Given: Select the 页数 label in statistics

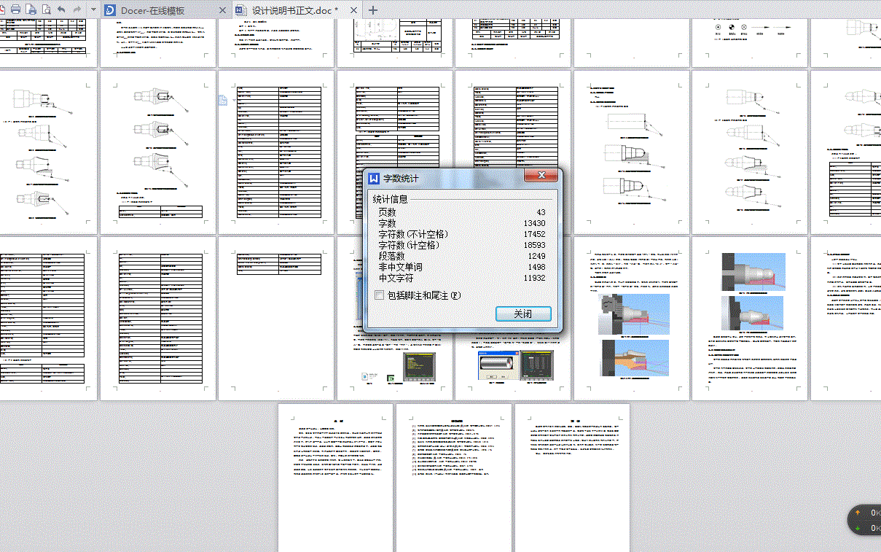Looking at the screenshot, I should point(387,212).
